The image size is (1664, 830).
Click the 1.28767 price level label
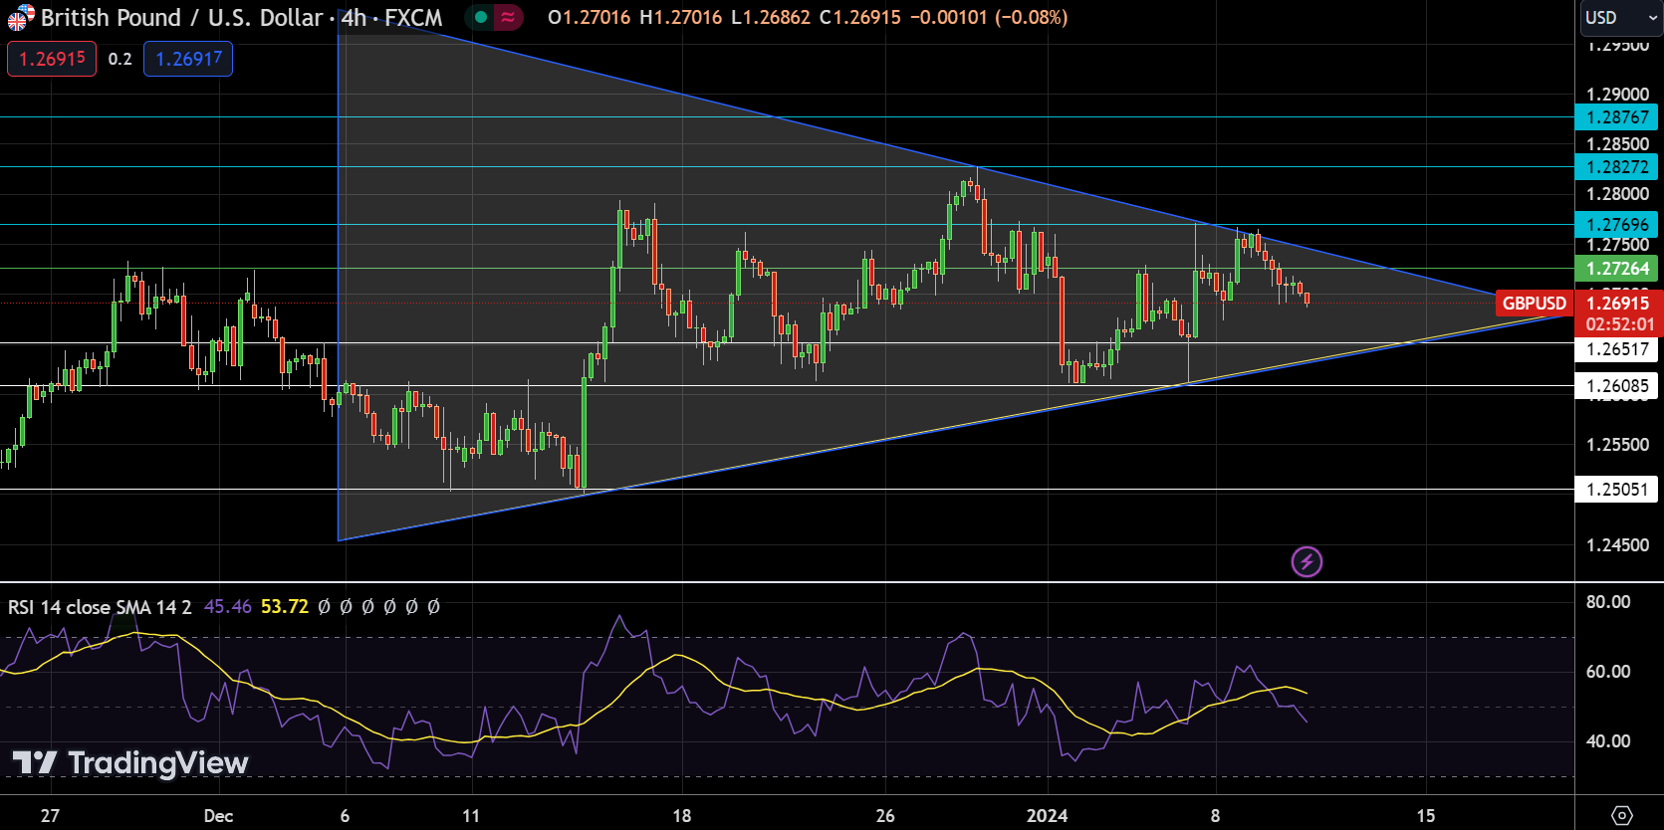(x=1617, y=117)
